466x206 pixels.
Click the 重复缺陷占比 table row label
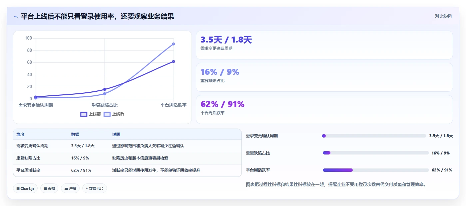pyautogui.click(x=28, y=158)
